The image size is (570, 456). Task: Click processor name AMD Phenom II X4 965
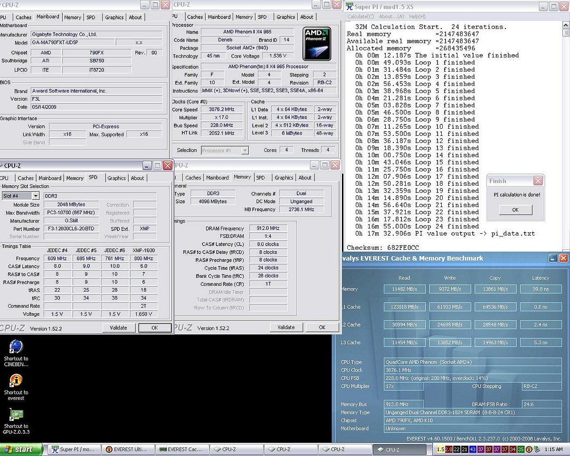[x=247, y=32]
